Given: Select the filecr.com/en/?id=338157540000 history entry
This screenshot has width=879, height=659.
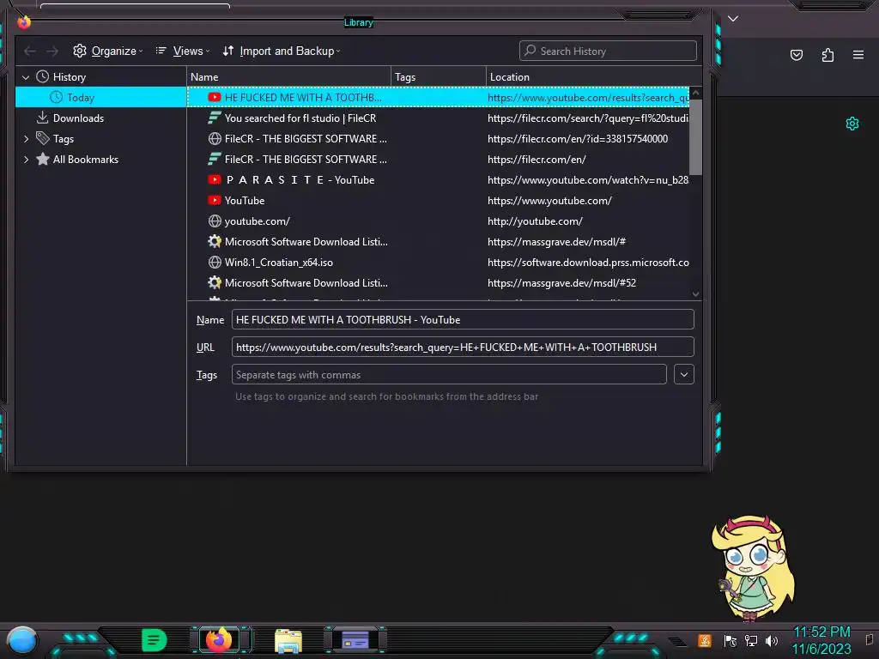Looking at the screenshot, I should tap(439, 139).
